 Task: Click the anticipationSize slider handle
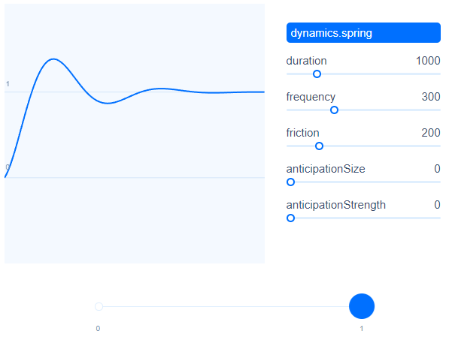pyautogui.click(x=290, y=182)
